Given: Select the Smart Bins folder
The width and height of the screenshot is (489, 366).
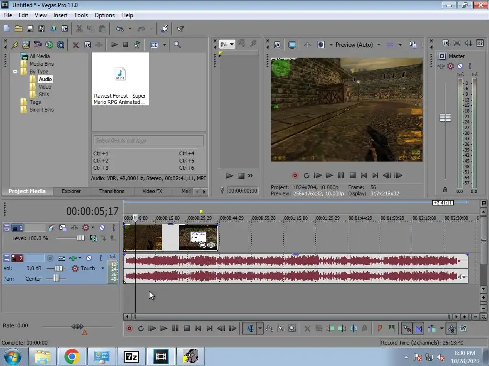Looking at the screenshot, I should pyautogui.click(x=42, y=110).
